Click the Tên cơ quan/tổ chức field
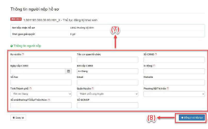The width and height of the screenshot is (208, 129). [x=107, y=60]
